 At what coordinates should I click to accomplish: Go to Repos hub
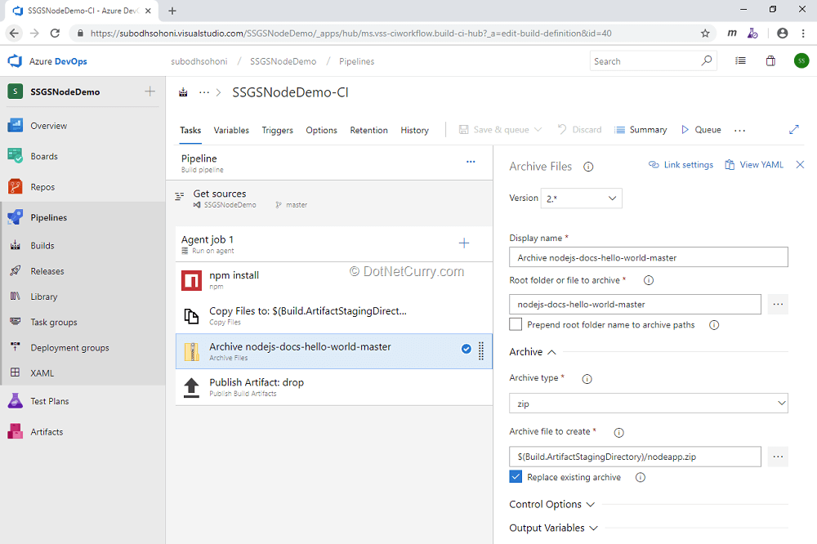tap(42, 187)
